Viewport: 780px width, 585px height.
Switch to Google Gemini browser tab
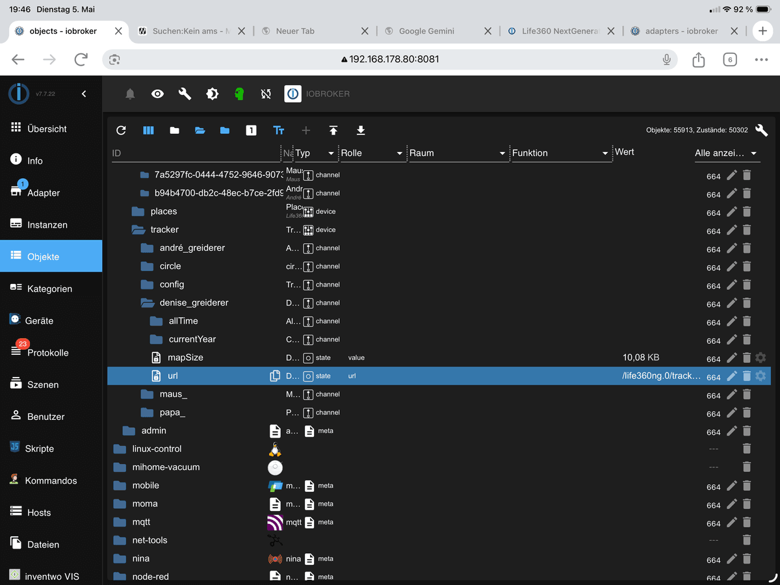(x=426, y=31)
